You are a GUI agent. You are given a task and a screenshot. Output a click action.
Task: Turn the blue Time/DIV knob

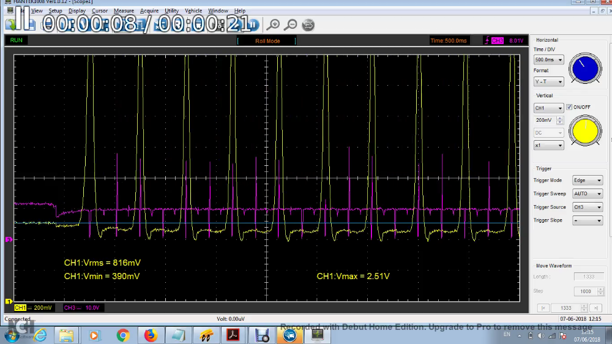click(x=585, y=69)
